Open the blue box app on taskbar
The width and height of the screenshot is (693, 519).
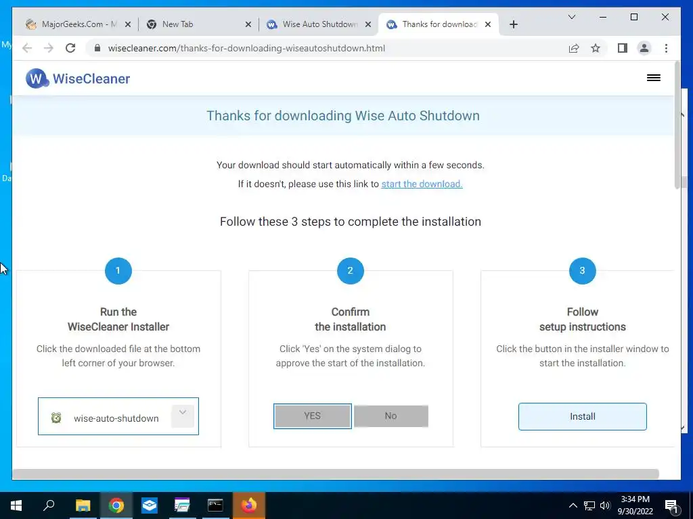[x=150, y=505]
